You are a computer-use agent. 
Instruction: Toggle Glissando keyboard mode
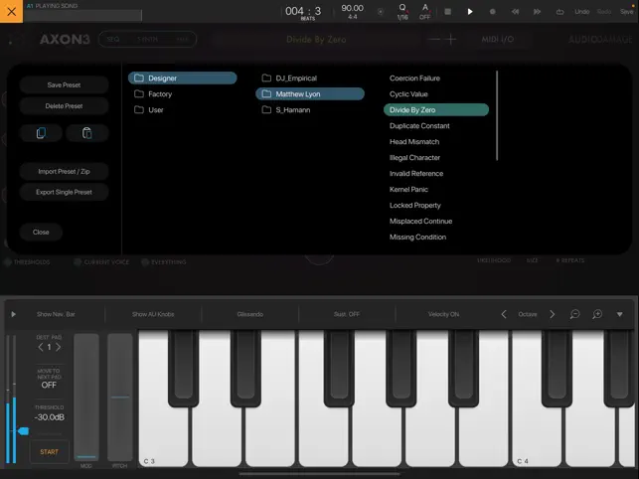[250, 314]
